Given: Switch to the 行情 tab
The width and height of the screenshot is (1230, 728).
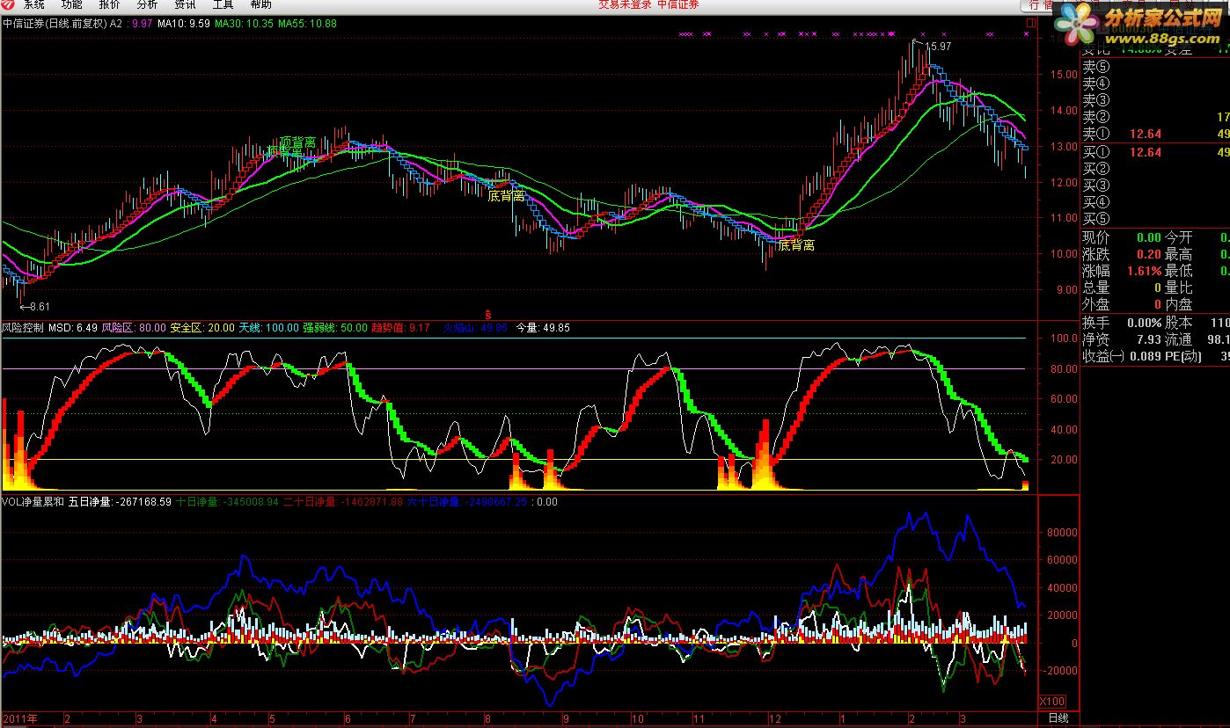Looking at the screenshot, I should (x=1041, y=5).
